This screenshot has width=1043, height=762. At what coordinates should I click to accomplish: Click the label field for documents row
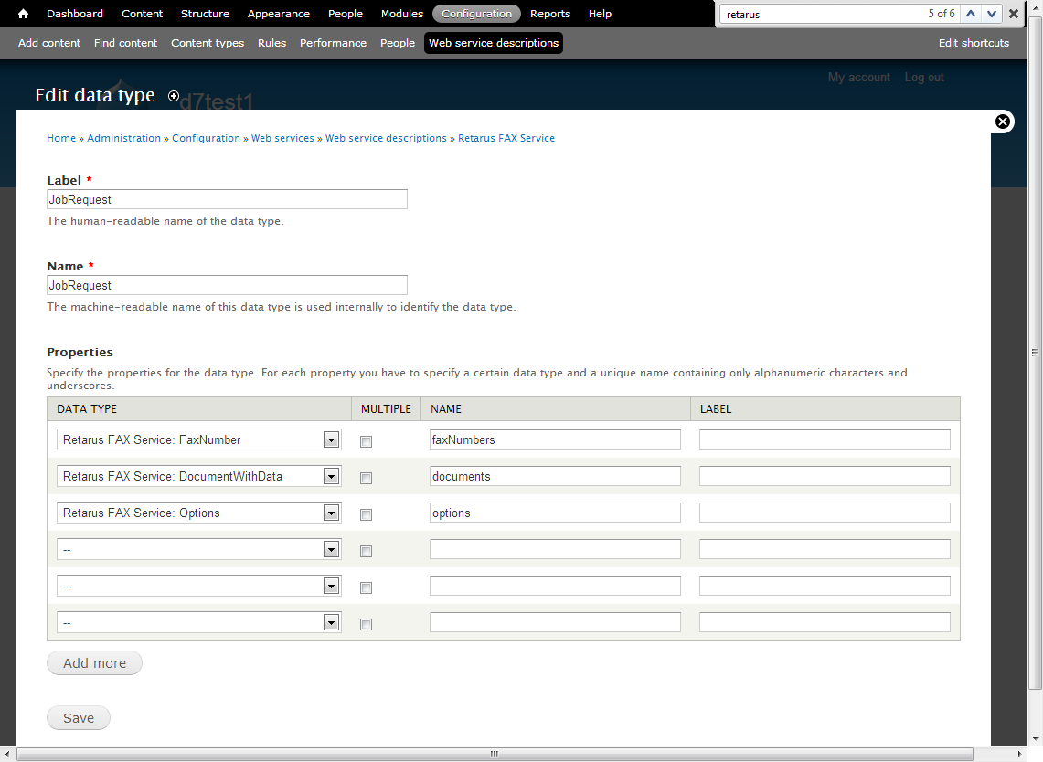[825, 476]
